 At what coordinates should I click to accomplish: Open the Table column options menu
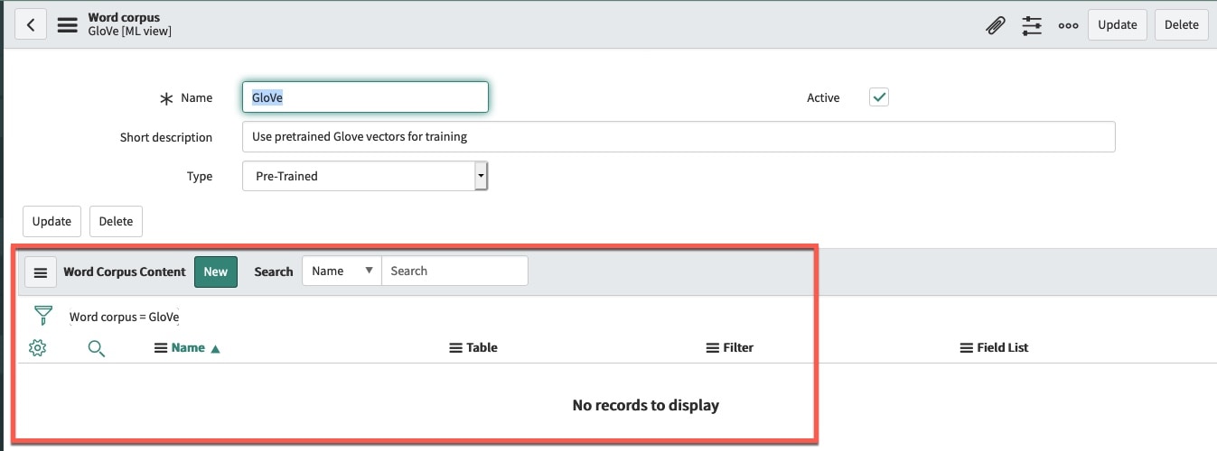click(456, 347)
